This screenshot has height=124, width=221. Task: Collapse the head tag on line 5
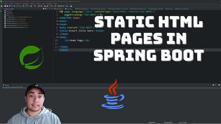tap(58, 24)
